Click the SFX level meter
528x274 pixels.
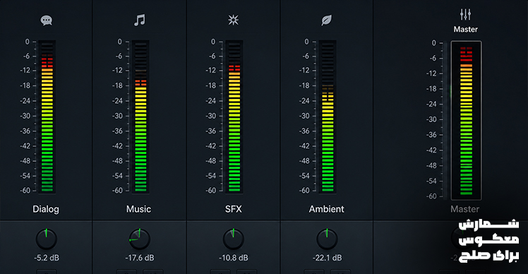(x=234, y=117)
